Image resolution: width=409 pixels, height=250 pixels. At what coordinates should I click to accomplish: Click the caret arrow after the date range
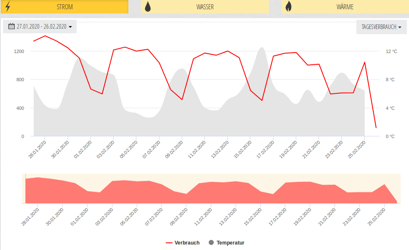pyautogui.click(x=70, y=27)
